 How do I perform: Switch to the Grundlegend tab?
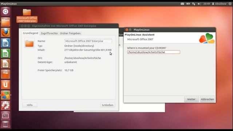pos(31,33)
